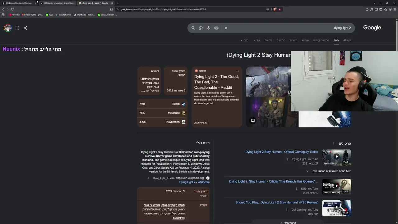Go back to previous page
The width and height of the screenshot is (398, 224).
(3, 9)
